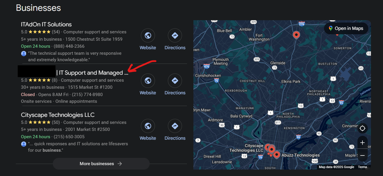Open ITAdOn IT Solutions listing title
Screen dimensions: 383x176
(46, 24)
